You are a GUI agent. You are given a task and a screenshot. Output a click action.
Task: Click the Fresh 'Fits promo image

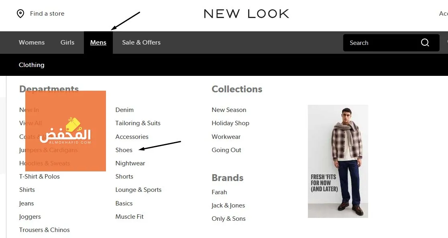(x=338, y=161)
